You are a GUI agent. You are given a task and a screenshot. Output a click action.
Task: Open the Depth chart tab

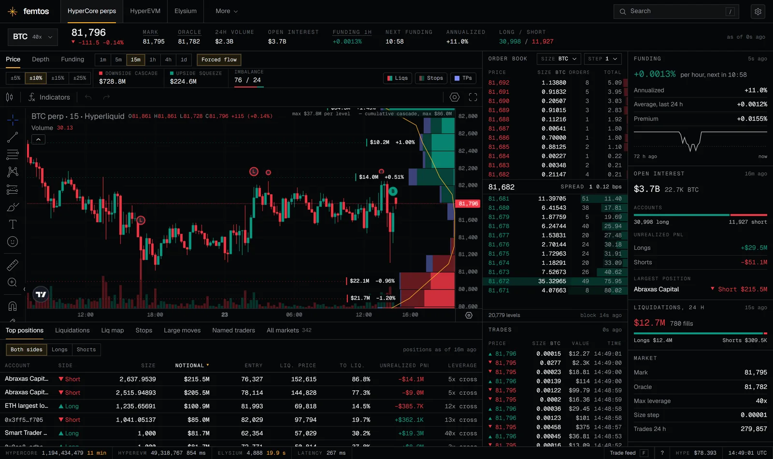tap(41, 59)
